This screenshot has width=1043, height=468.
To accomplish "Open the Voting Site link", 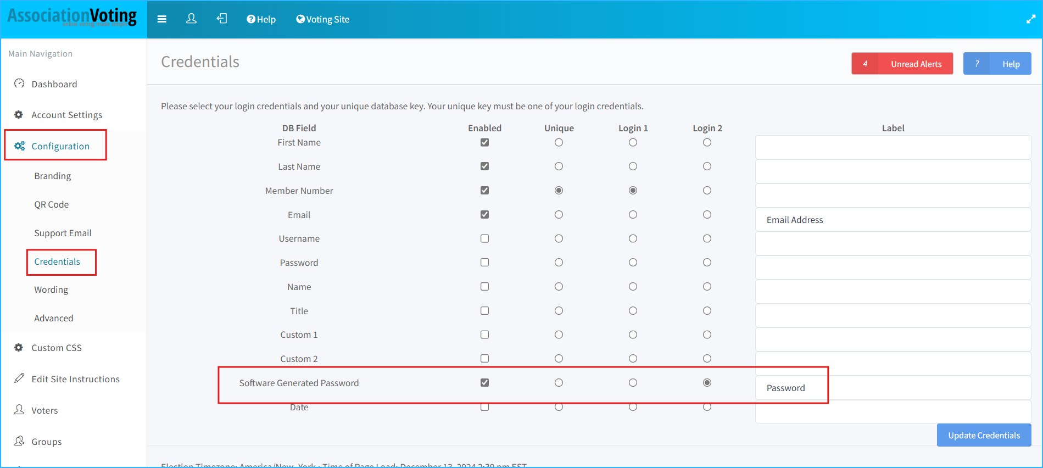I will pyautogui.click(x=322, y=19).
